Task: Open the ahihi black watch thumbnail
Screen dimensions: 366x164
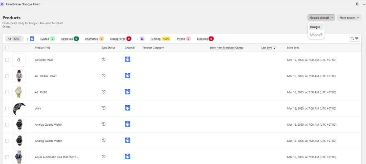Action: (19, 108)
